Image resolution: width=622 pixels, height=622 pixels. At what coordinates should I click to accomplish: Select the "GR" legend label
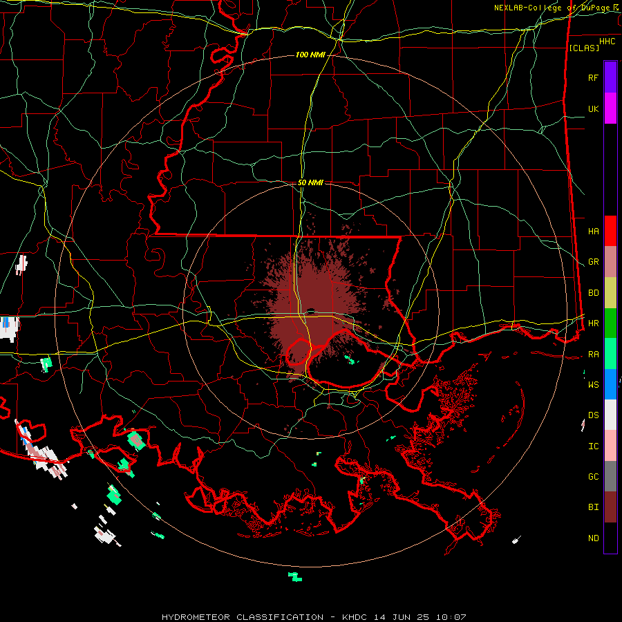(593, 261)
